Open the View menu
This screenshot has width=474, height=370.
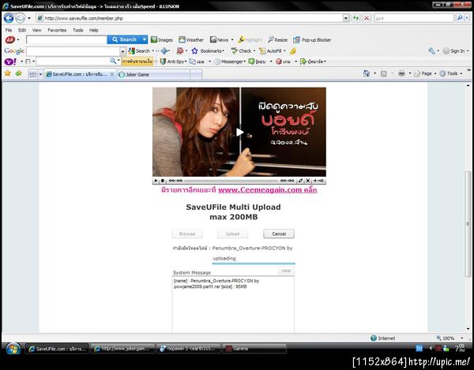37,30
